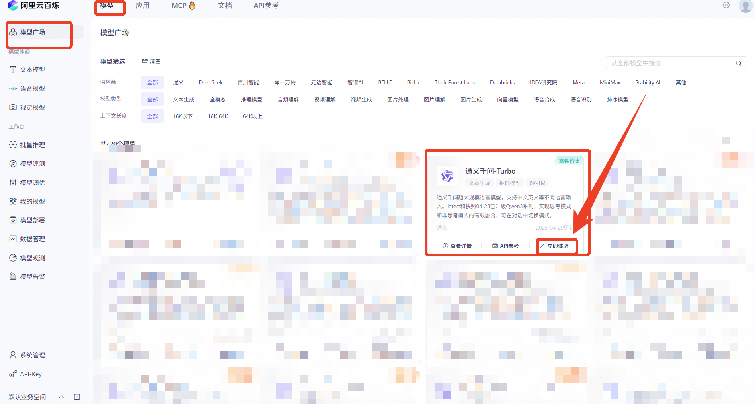The width and height of the screenshot is (755, 404).
Task: Click the 模型观测 pie icon
Action: pyautogui.click(x=13, y=258)
